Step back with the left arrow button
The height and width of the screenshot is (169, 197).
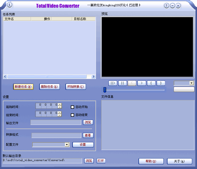click(x=132, y=83)
